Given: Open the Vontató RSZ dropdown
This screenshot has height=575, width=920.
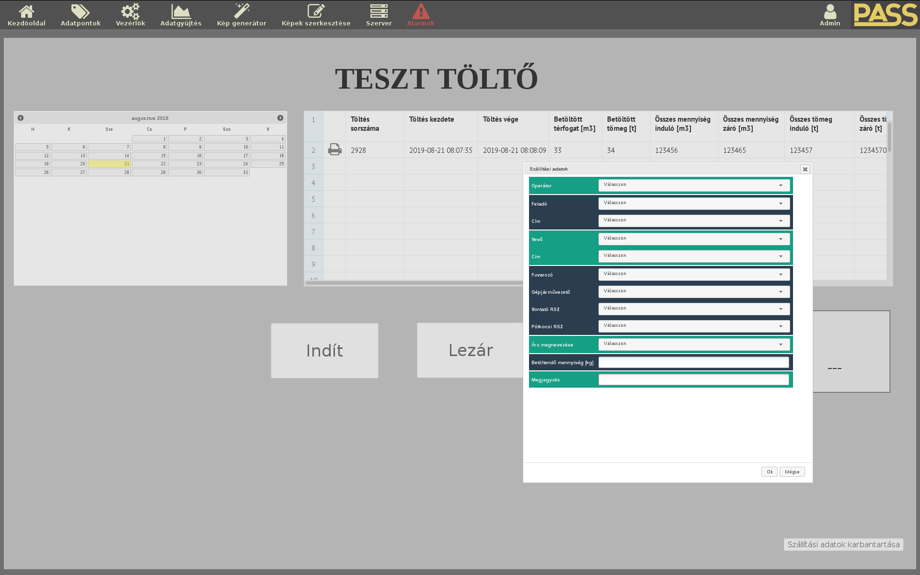Looking at the screenshot, I should pos(694,309).
